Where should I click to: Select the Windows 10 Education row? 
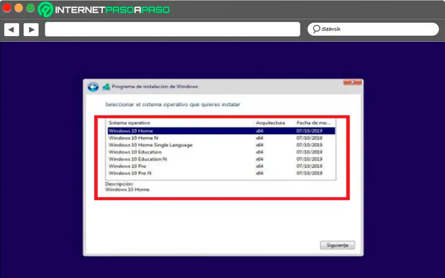pos(221,152)
